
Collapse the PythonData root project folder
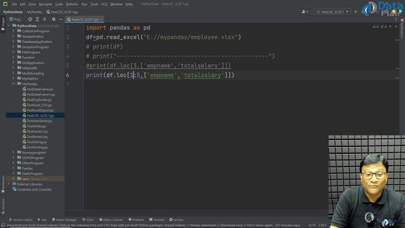pos(9,26)
